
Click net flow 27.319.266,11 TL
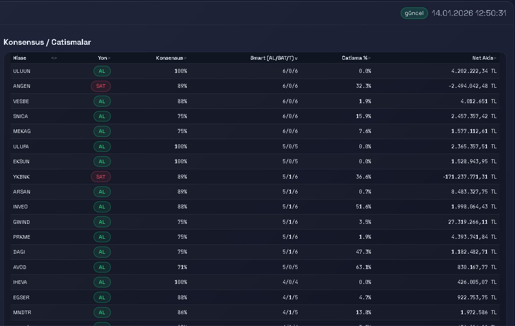click(472, 222)
